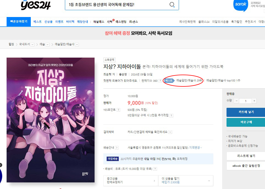Open the 리:센스 menu

(134, 22)
